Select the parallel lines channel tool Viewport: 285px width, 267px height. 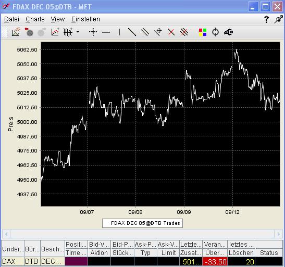145,32
